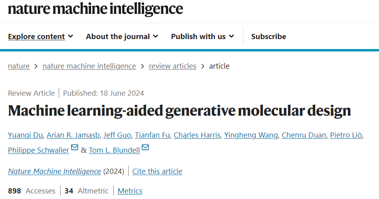Open nature machine intelligence breadcrumb
Viewport: 379px width, 199px height.
coord(89,66)
